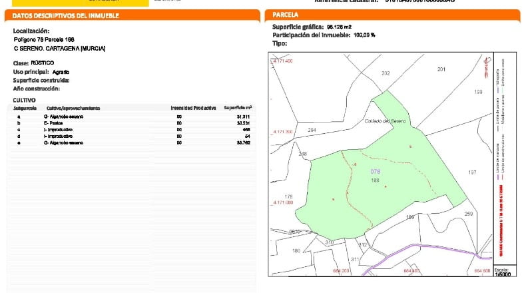
Task: Click the surface value 33.762
Action: pyautogui.click(x=243, y=143)
